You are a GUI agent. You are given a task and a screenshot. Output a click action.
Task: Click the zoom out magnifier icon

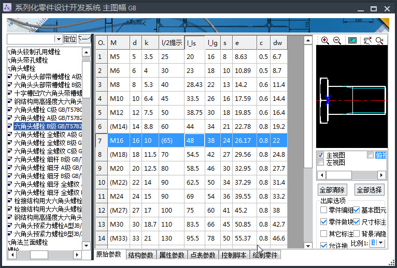(337, 41)
